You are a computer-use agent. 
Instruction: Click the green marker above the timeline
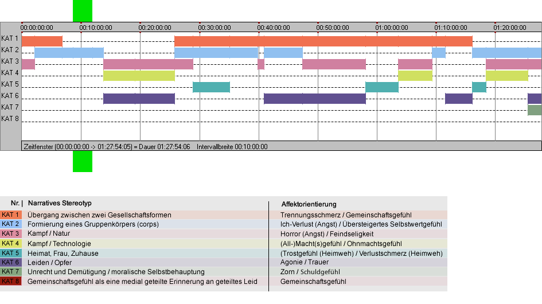(83, 11)
